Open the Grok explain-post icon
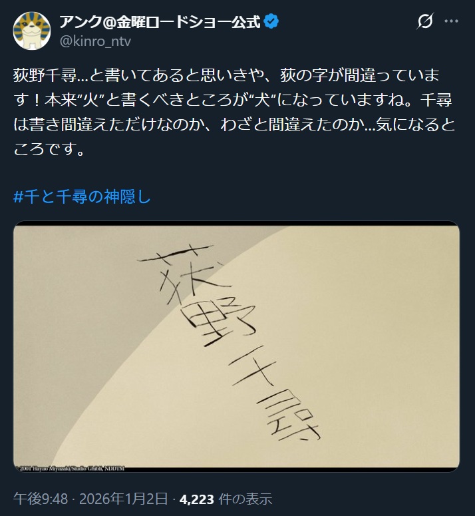Screen dimensions: 475x516 (425, 21)
